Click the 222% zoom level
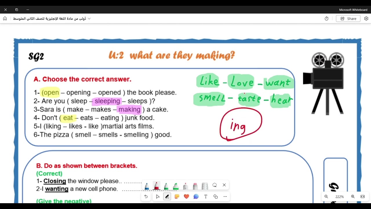371x209 pixels. 339,197
